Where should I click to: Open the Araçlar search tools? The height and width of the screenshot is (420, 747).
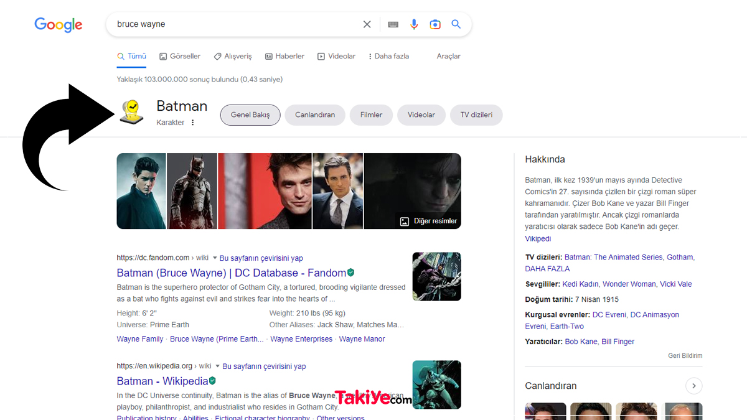[448, 56]
